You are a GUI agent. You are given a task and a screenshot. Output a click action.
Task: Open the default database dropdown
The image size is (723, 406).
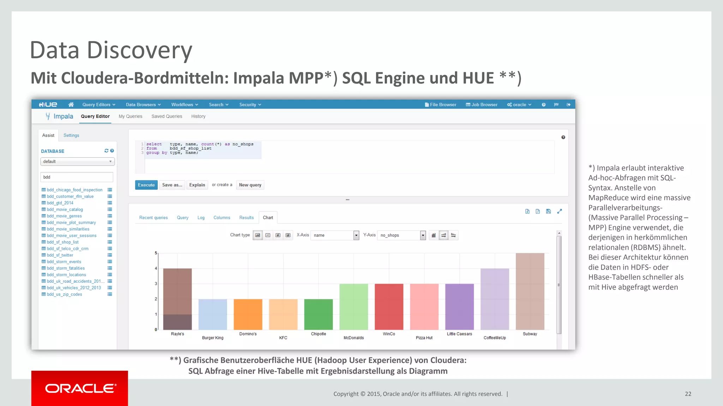click(x=78, y=161)
